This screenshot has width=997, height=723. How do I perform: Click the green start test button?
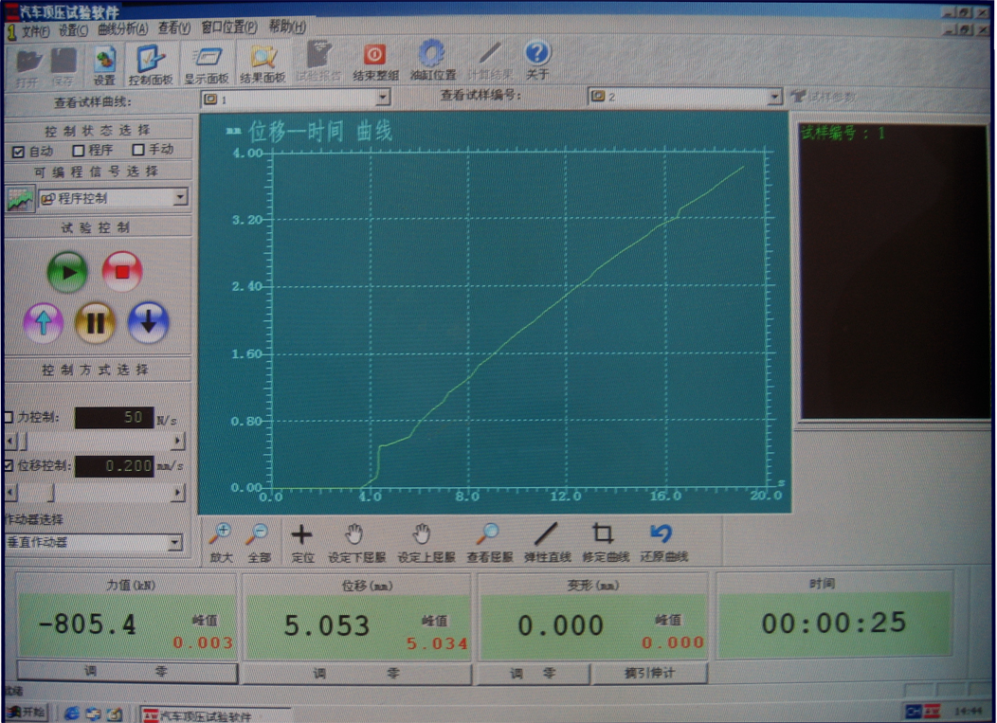[x=67, y=273]
